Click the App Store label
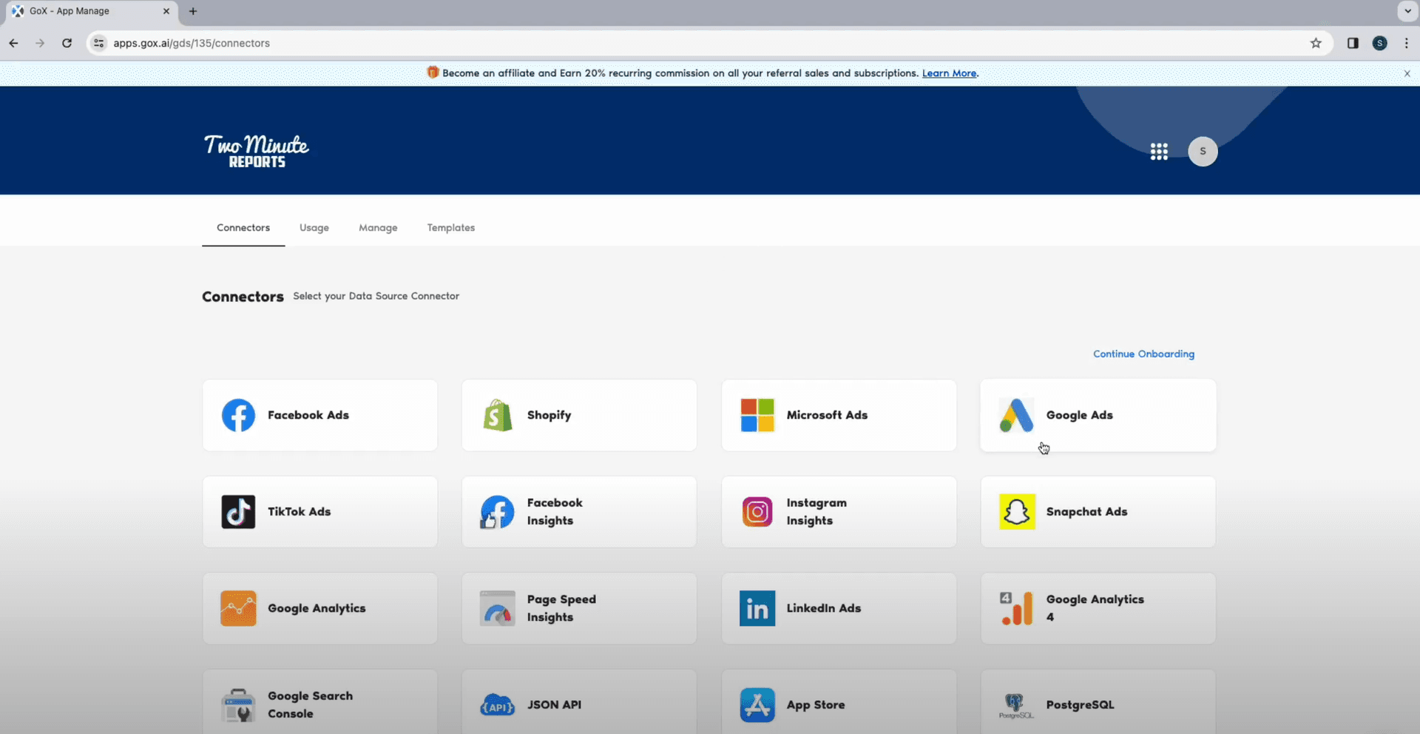Viewport: 1420px width, 734px height. click(816, 705)
